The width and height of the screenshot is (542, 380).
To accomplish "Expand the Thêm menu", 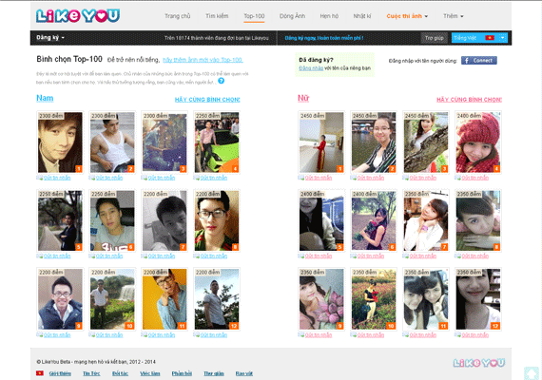I will (x=454, y=16).
